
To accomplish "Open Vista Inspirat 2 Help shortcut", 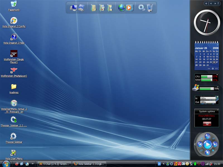I will click(14, 37).
